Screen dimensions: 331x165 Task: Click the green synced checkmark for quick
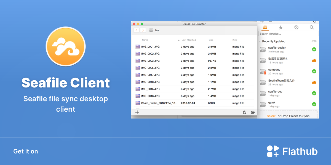[x=314, y=104]
